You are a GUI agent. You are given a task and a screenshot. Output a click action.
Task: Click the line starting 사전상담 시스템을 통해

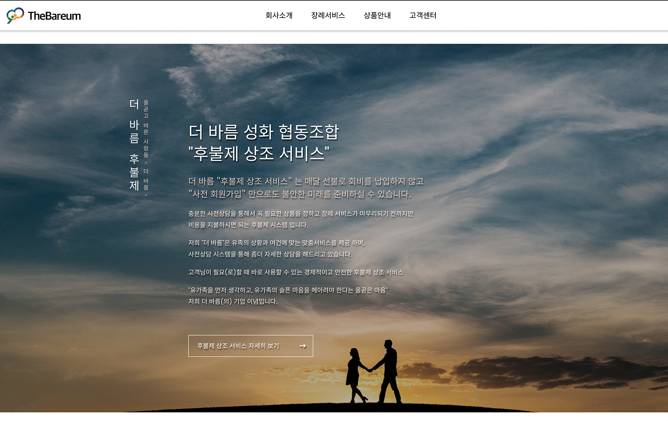tap(270, 254)
